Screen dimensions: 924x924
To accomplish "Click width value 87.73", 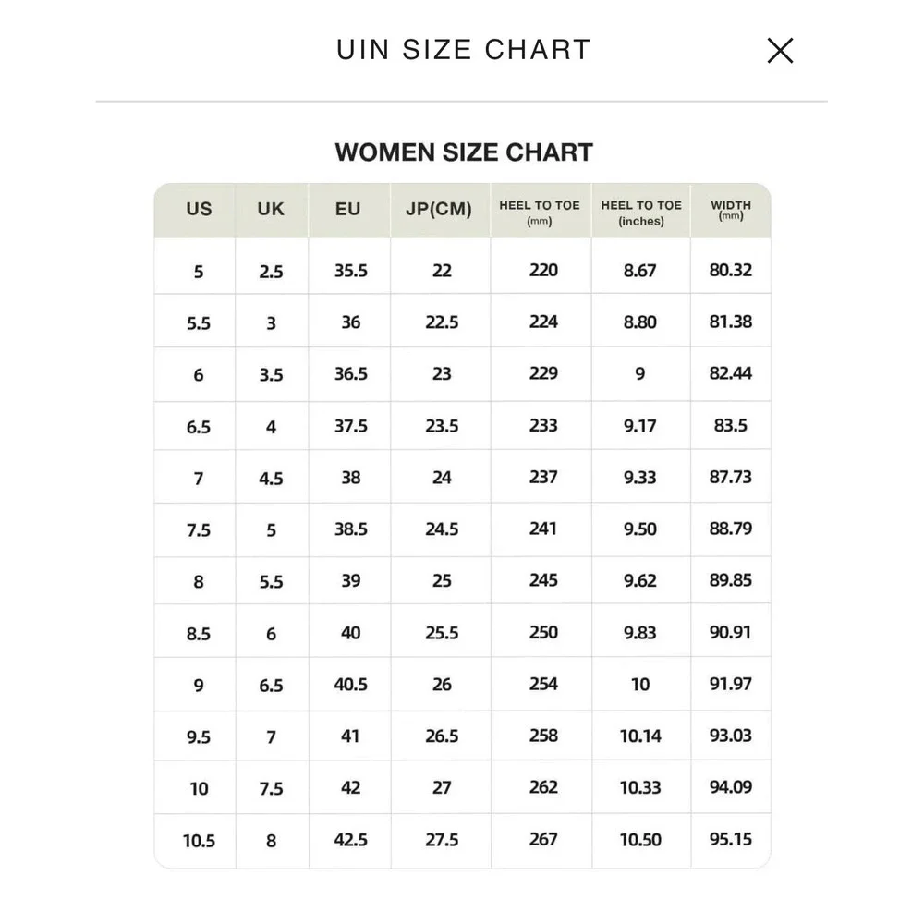I will 731,477.
